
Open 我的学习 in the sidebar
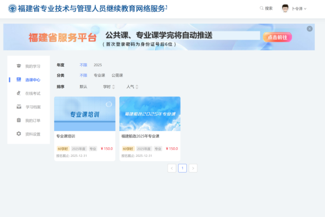pos(28,66)
